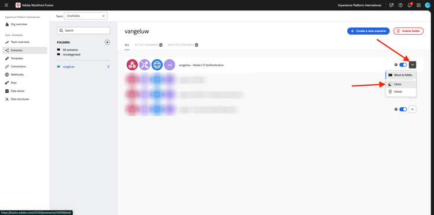
Task: Expand the last scenario's options chevron
Action: [x=413, y=110]
